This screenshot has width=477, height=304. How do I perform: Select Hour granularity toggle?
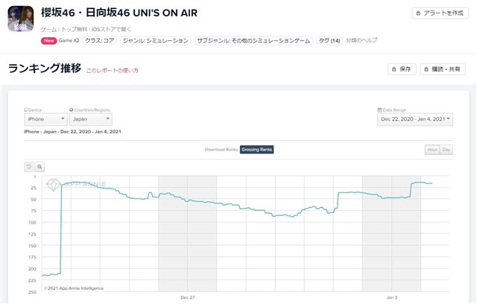(432, 150)
